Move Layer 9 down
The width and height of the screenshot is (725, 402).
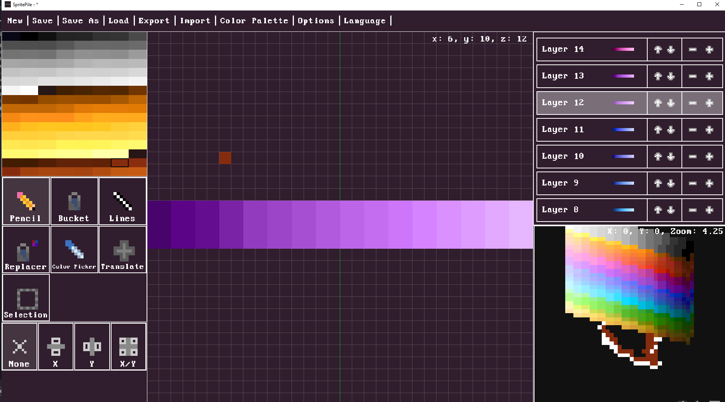point(671,183)
